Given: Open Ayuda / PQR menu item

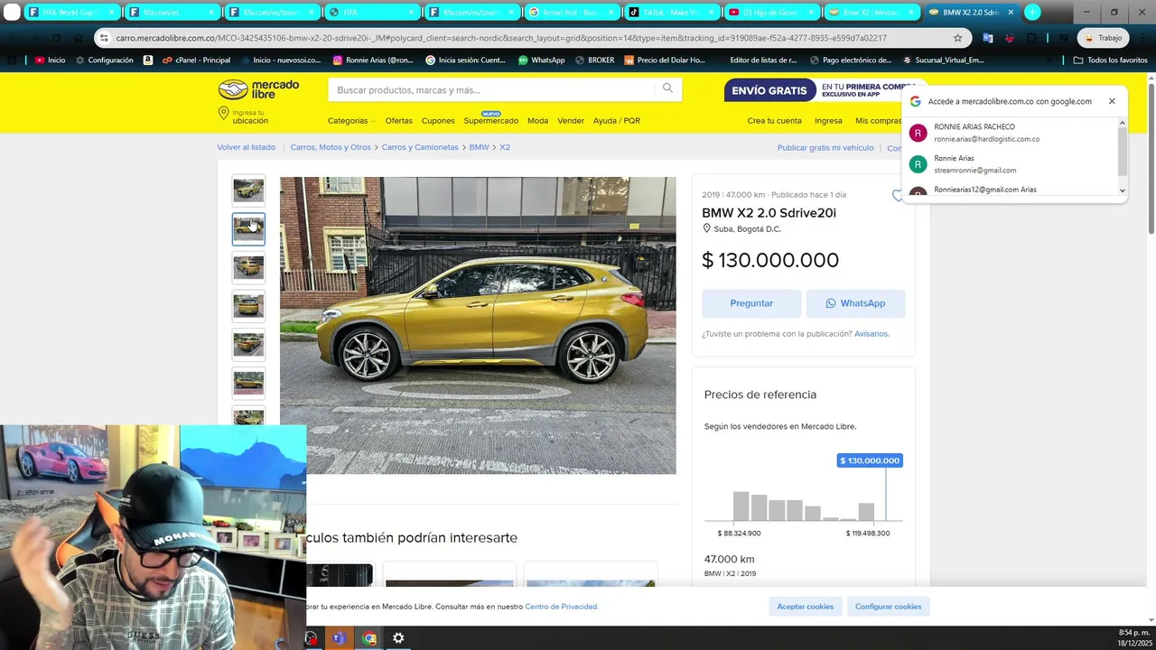Looking at the screenshot, I should 617,121.
